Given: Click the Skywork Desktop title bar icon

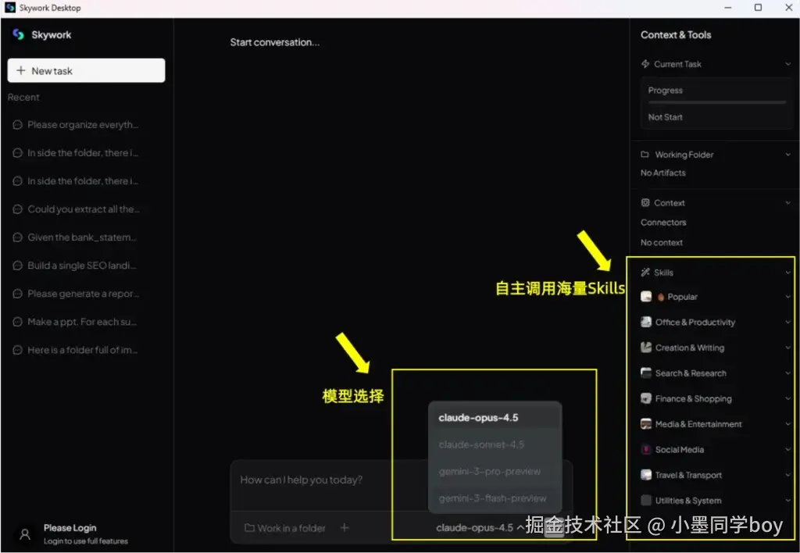Looking at the screenshot, I should (9, 8).
